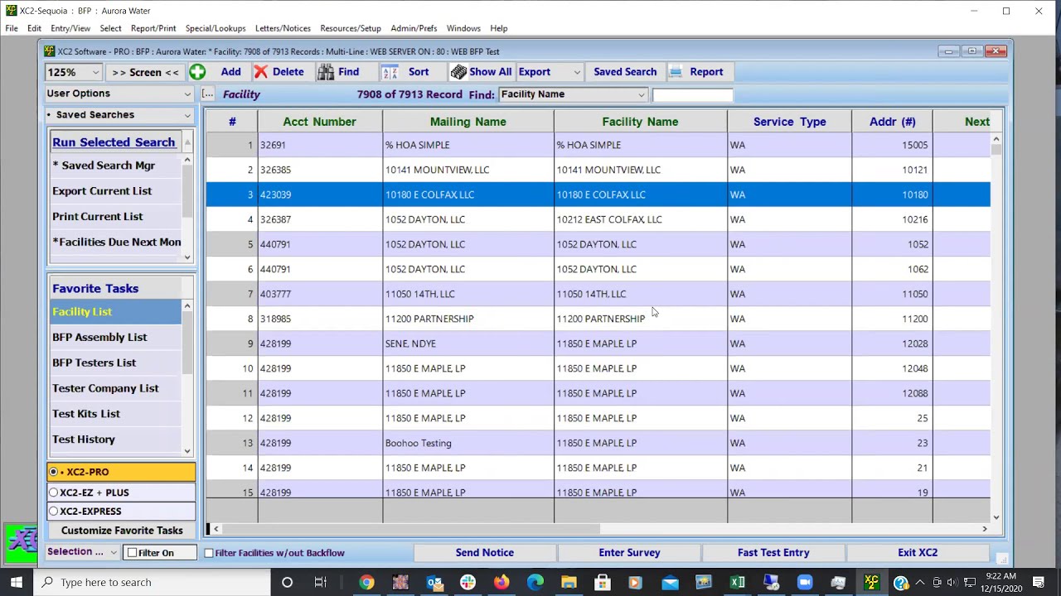Click the ellipsis icon left of Facility
Image resolution: width=1061 pixels, height=596 pixels.
208,94
